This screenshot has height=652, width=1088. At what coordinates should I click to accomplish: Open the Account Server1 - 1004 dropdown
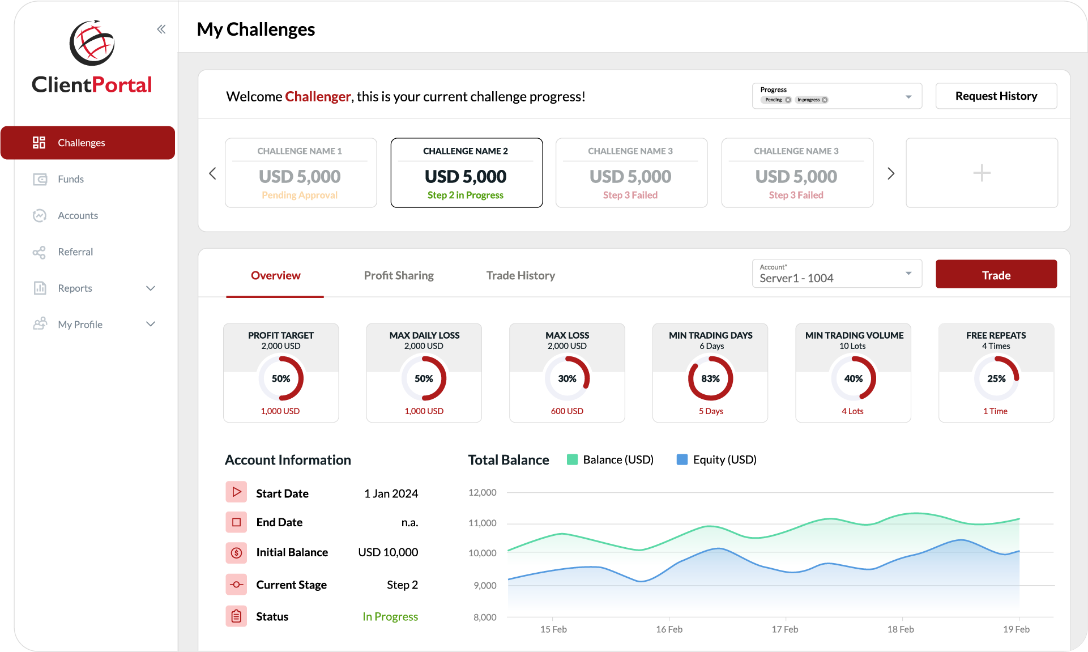click(x=908, y=274)
